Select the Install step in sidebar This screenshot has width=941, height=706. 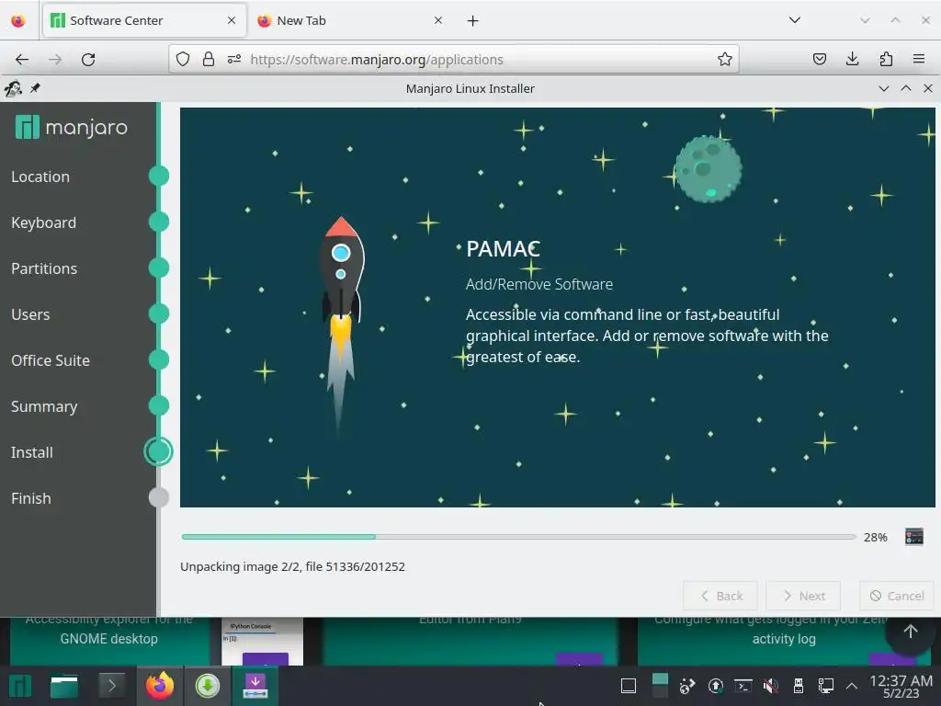coord(32,452)
